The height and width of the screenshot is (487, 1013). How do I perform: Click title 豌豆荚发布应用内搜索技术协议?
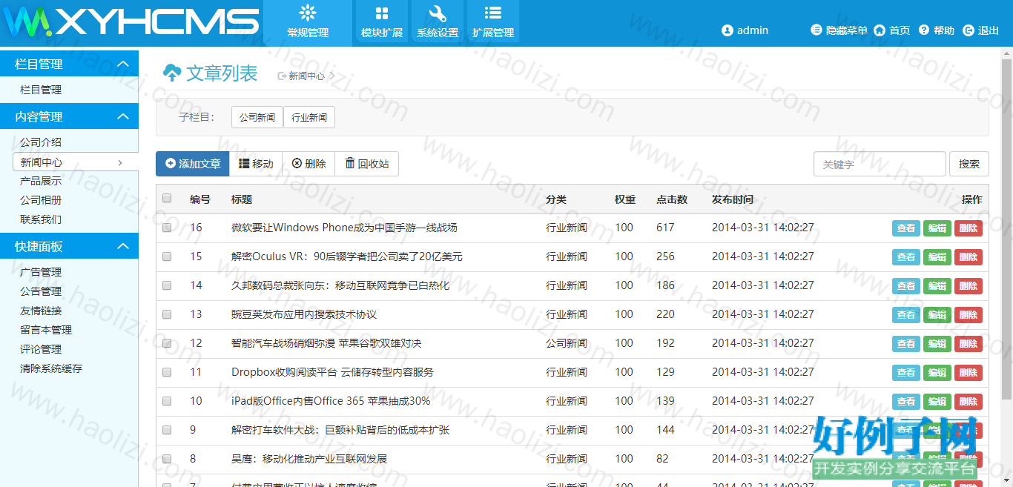click(x=304, y=314)
